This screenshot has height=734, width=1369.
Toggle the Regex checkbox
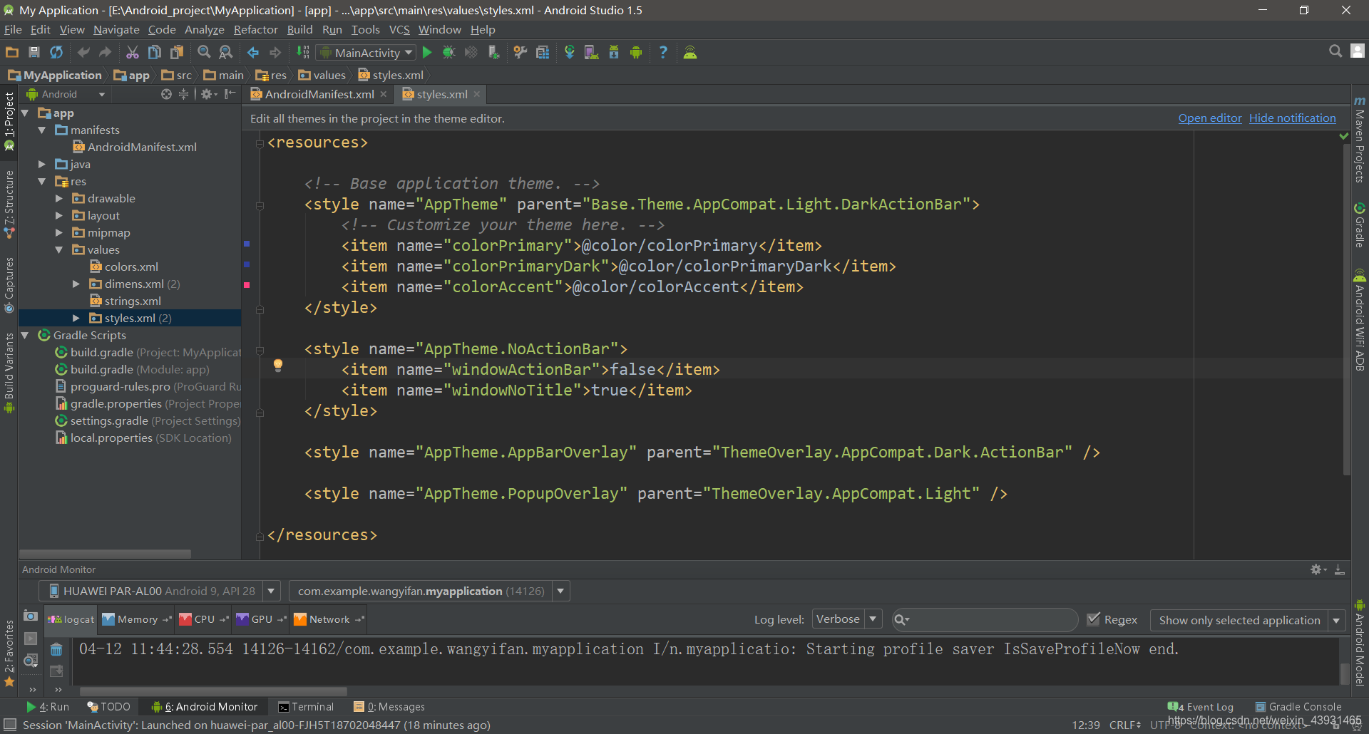1093,619
